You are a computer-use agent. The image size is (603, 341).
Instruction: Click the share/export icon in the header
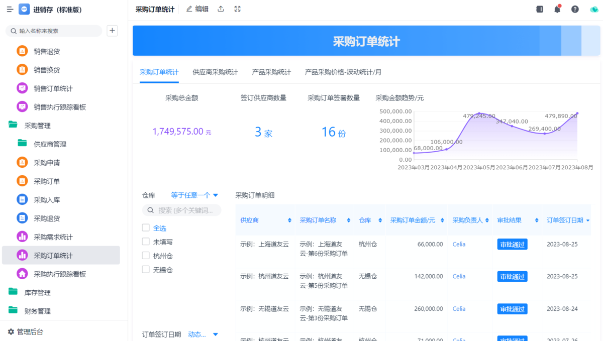(x=221, y=9)
